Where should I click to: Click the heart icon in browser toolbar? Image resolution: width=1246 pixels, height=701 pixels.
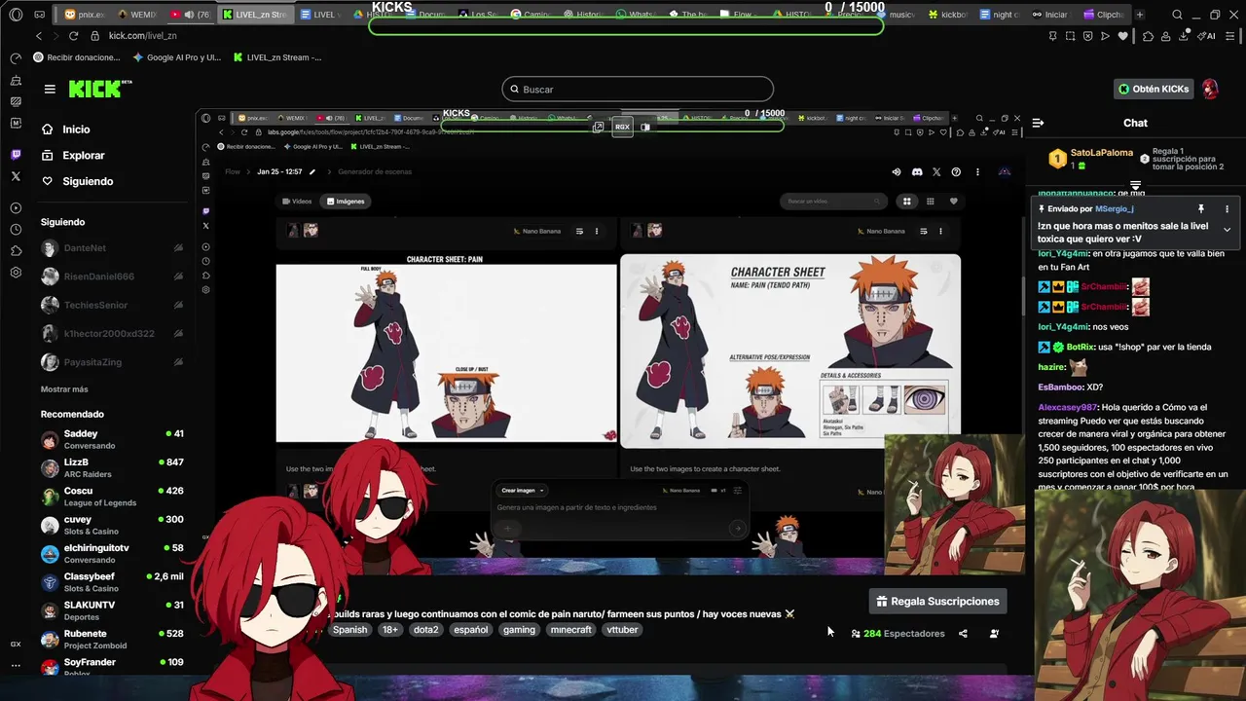click(1122, 36)
